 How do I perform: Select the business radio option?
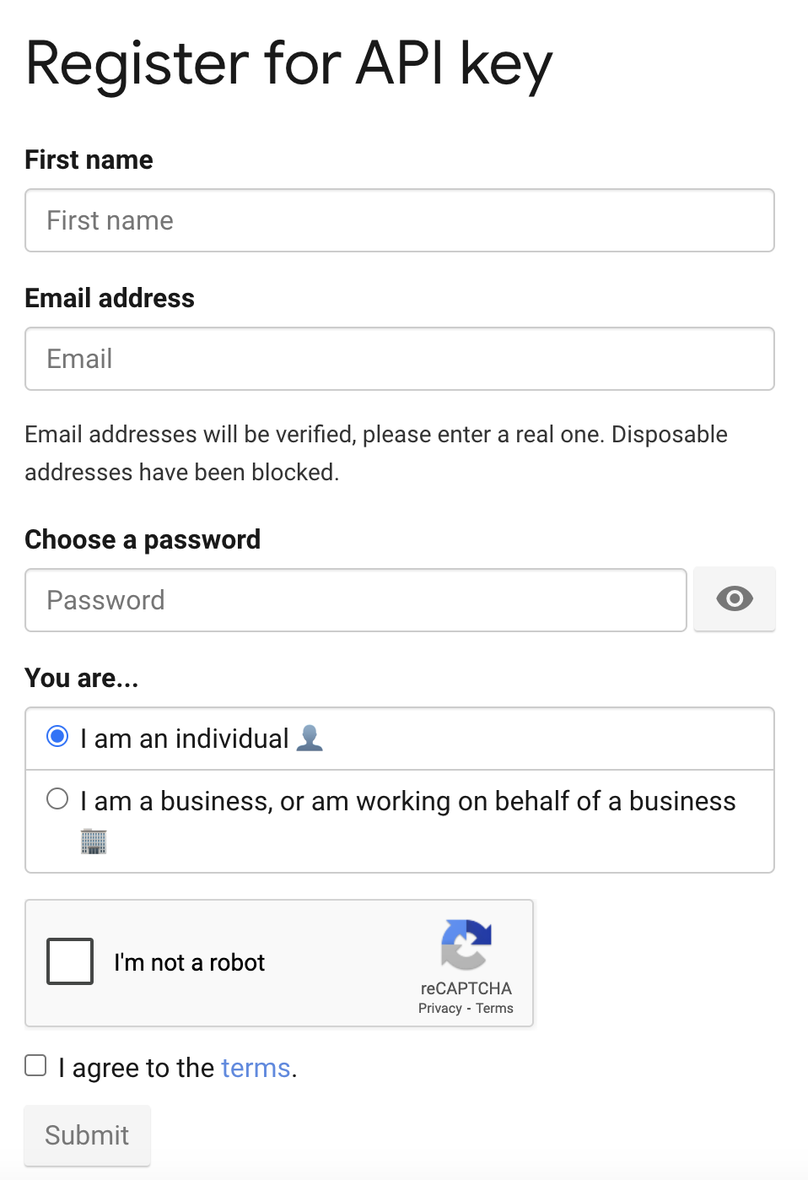point(57,798)
